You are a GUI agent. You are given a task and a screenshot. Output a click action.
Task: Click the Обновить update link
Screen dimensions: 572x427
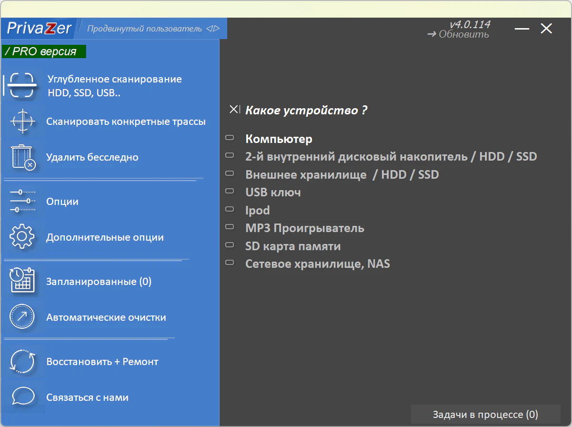[458, 34]
